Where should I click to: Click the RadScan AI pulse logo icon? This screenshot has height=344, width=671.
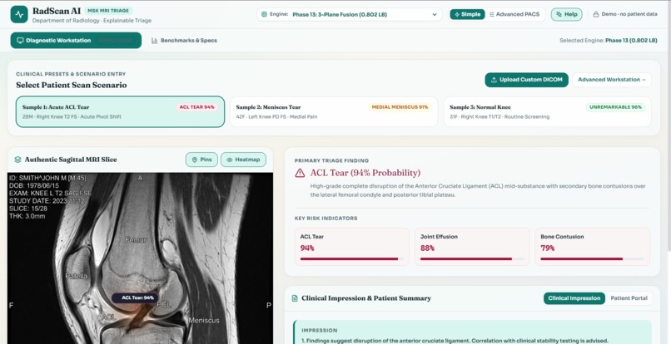[x=19, y=14]
